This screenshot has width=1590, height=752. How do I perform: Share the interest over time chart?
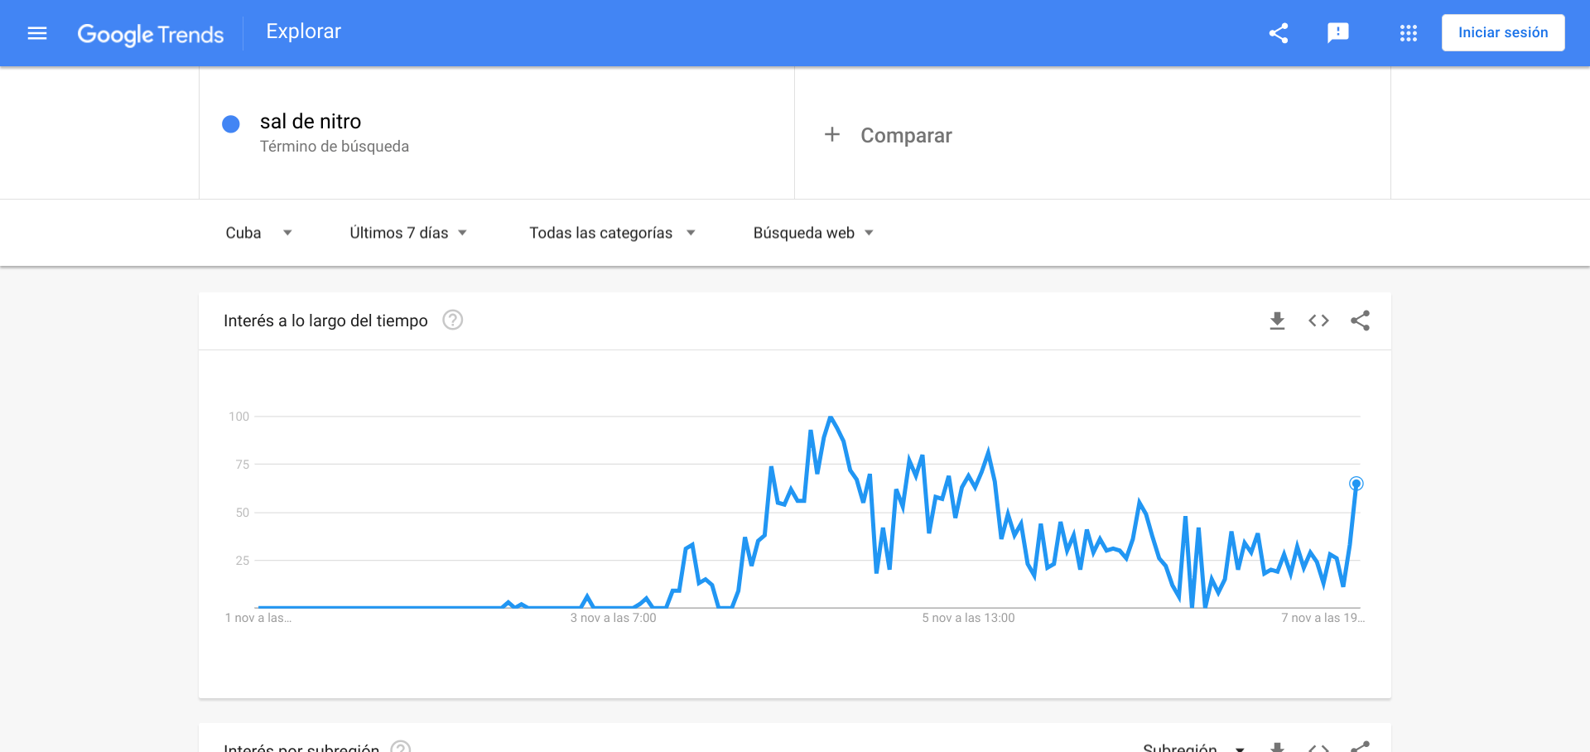click(1360, 321)
